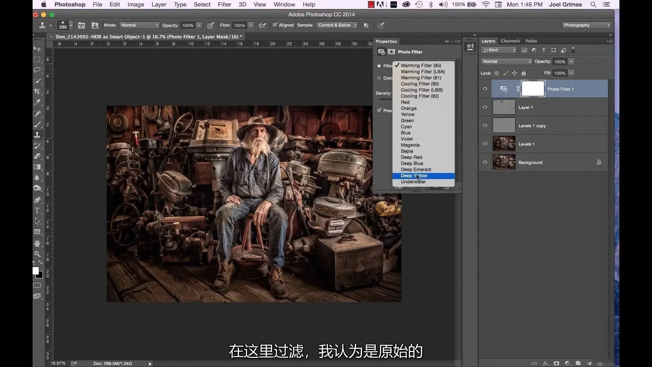The height and width of the screenshot is (367, 652).
Task: Expand the layer blend mode Normal dropdown
Action: pyautogui.click(x=506, y=62)
